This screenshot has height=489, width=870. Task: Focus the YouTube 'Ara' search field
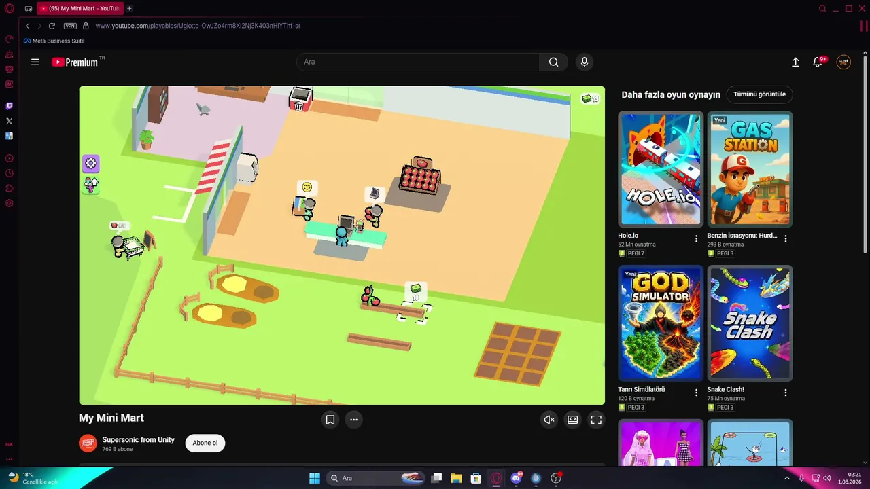(x=418, y=62)
